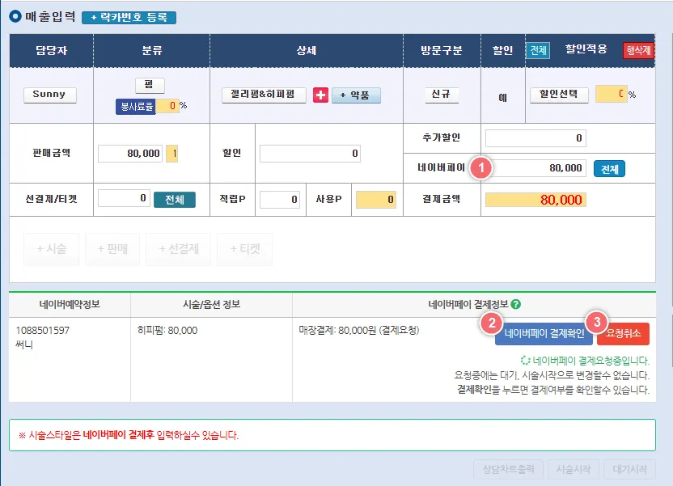Screen dimensions: 673x486
Task: Open the 젤리펌&히피펌 detail selector
Action: pyautogui.click(x=264, y=95)
